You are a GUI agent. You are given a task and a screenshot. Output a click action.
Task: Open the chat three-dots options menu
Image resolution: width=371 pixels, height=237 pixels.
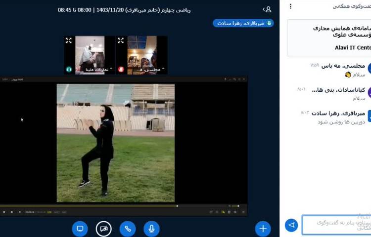point(290,6)
